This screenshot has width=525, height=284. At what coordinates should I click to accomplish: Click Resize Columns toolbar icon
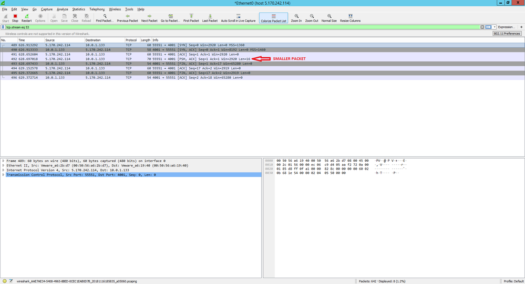(350, 18)
